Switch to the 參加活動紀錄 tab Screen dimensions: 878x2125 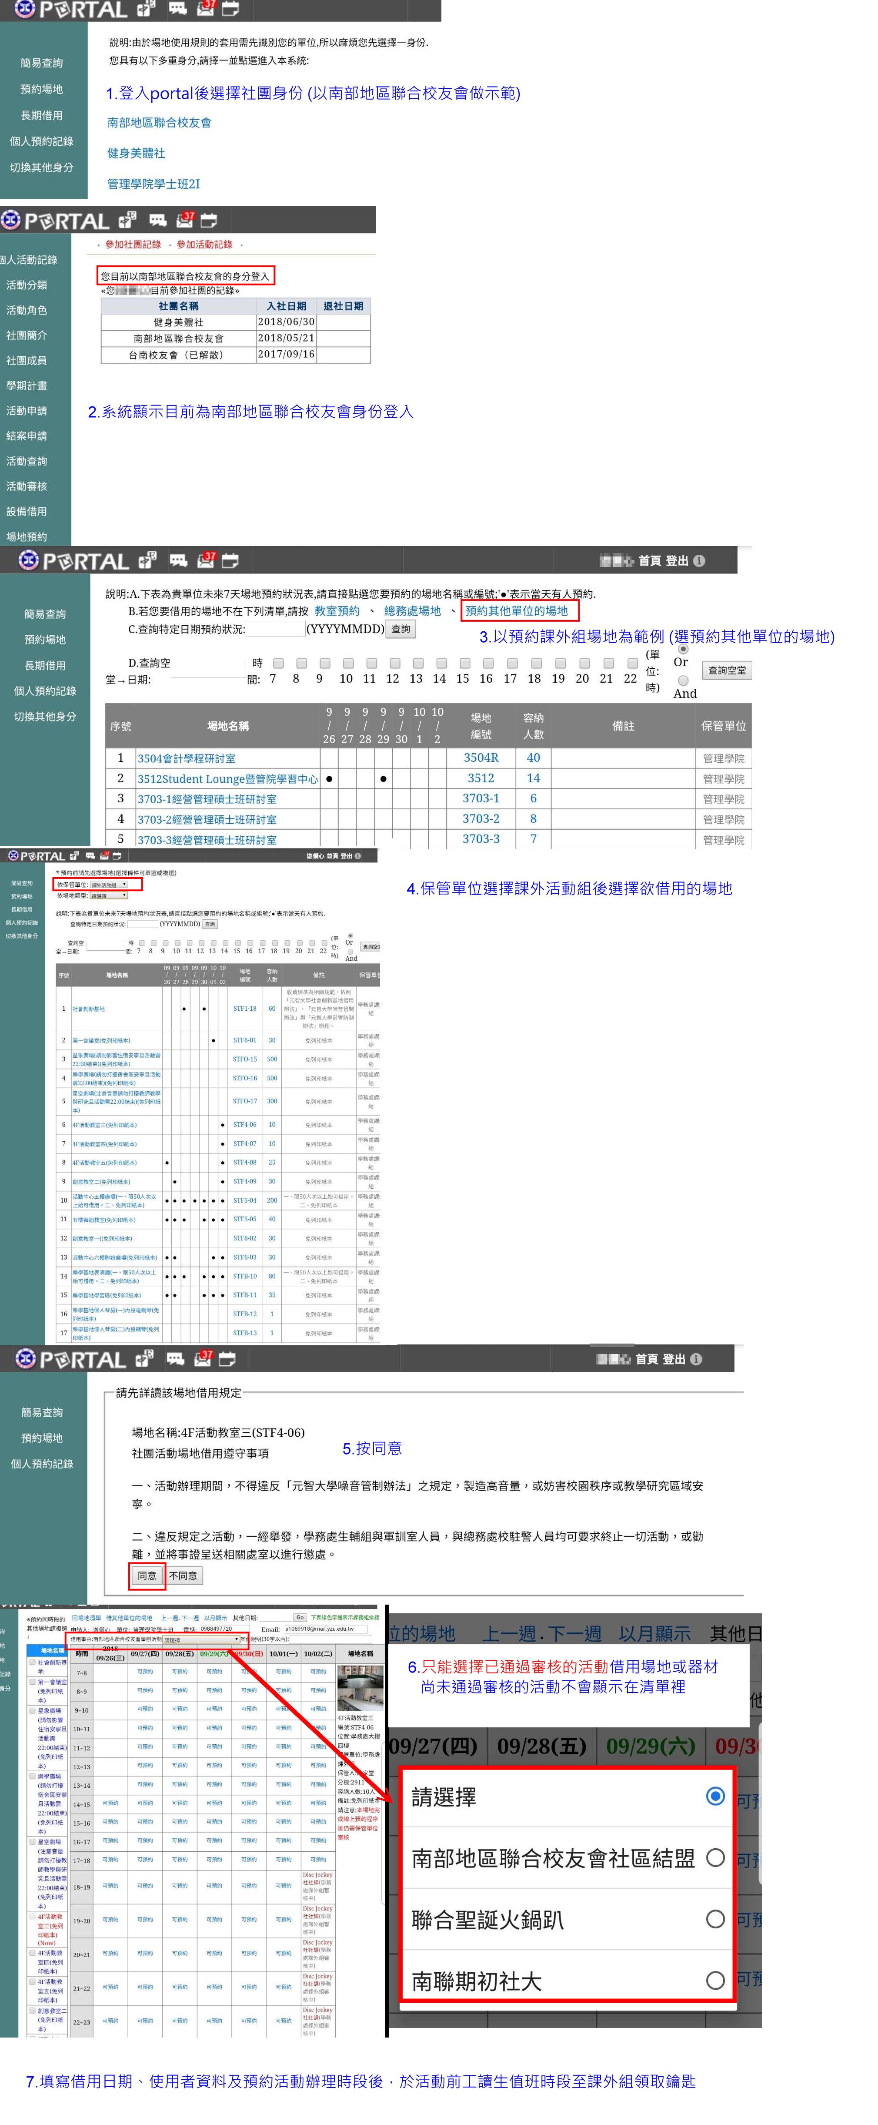[204, 244]
